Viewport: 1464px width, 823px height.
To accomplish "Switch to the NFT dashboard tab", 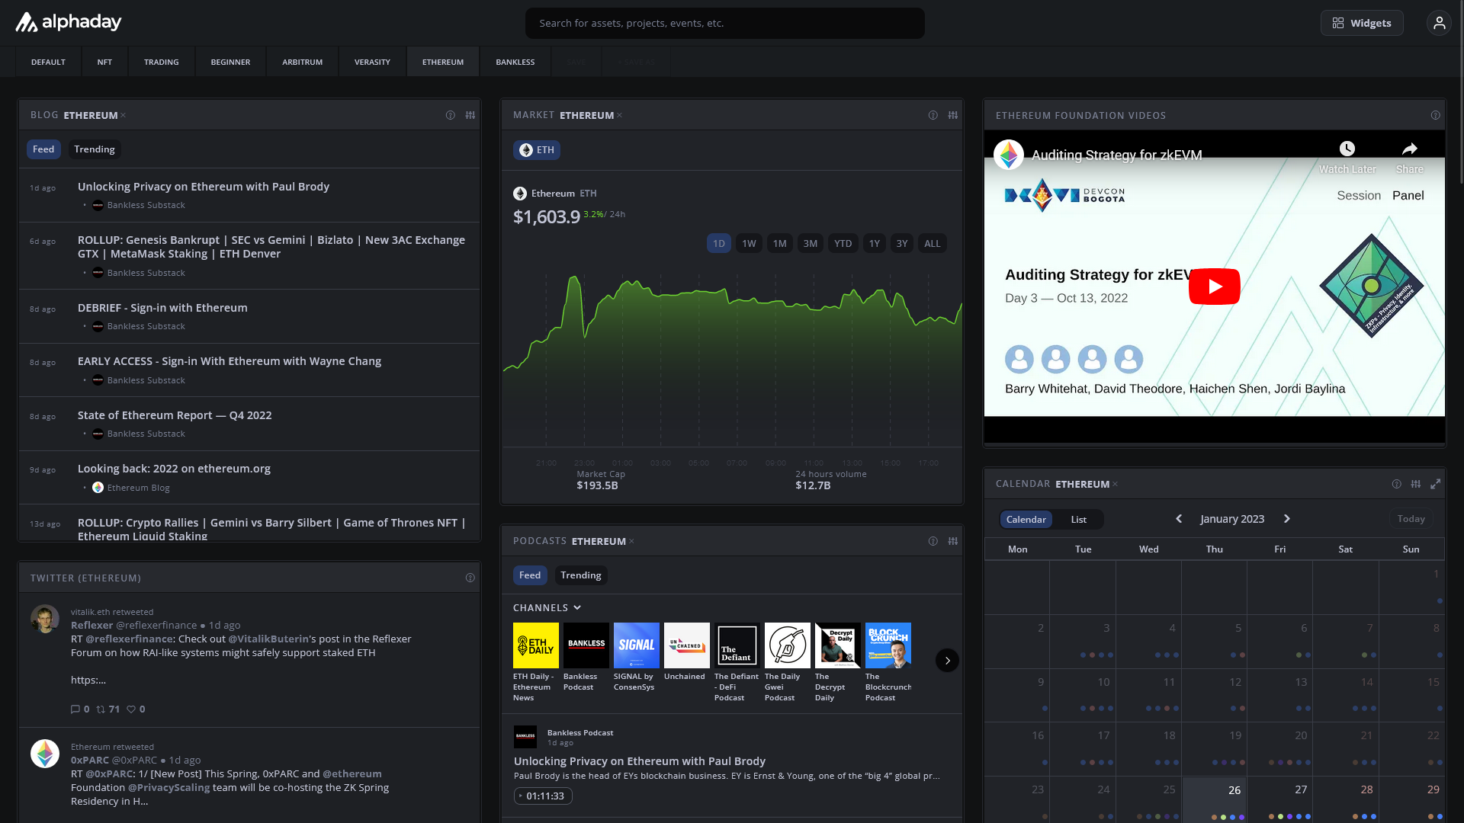I will [x=104, y=62].
